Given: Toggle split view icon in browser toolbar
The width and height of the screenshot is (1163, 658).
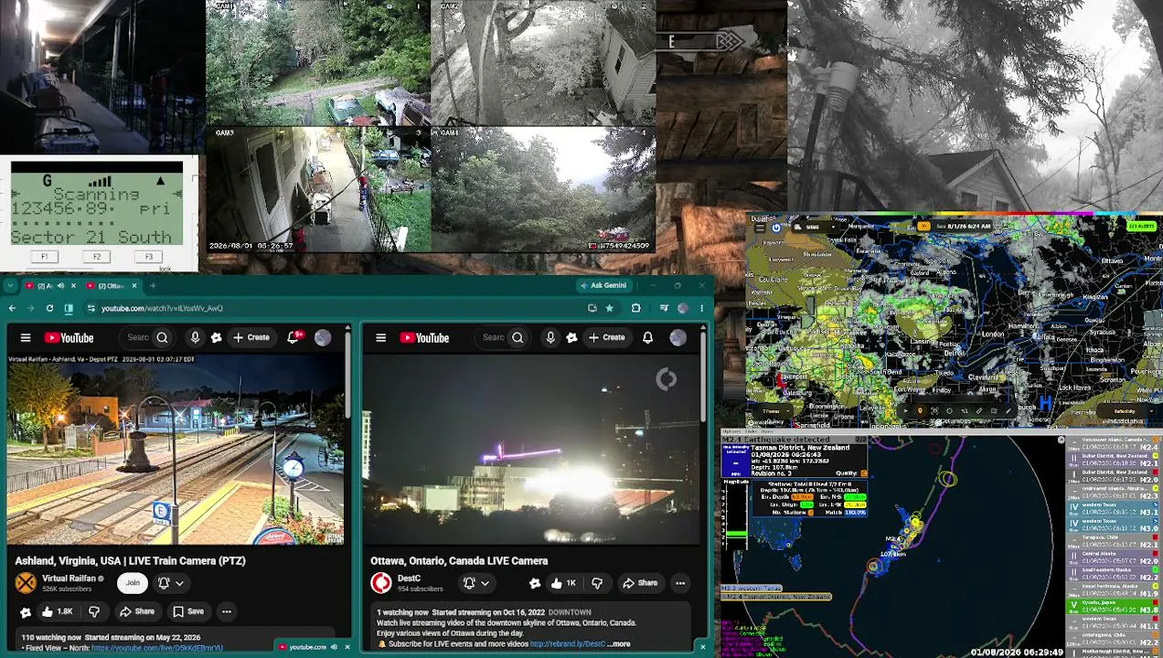Looking at the screenshot, I should click(68, 308).
